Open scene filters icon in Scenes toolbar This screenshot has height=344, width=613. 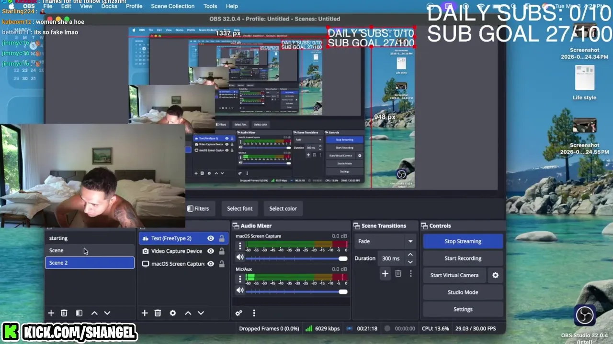(x=79, y=313)
